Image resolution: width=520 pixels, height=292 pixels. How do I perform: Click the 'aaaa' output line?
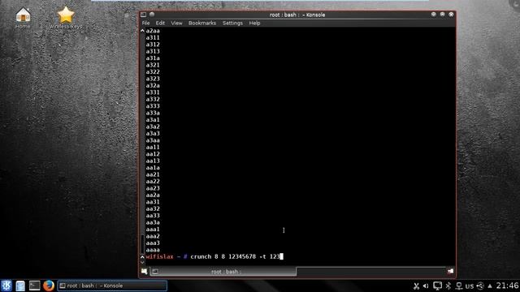pyautogui.click(x=153, y=250)
